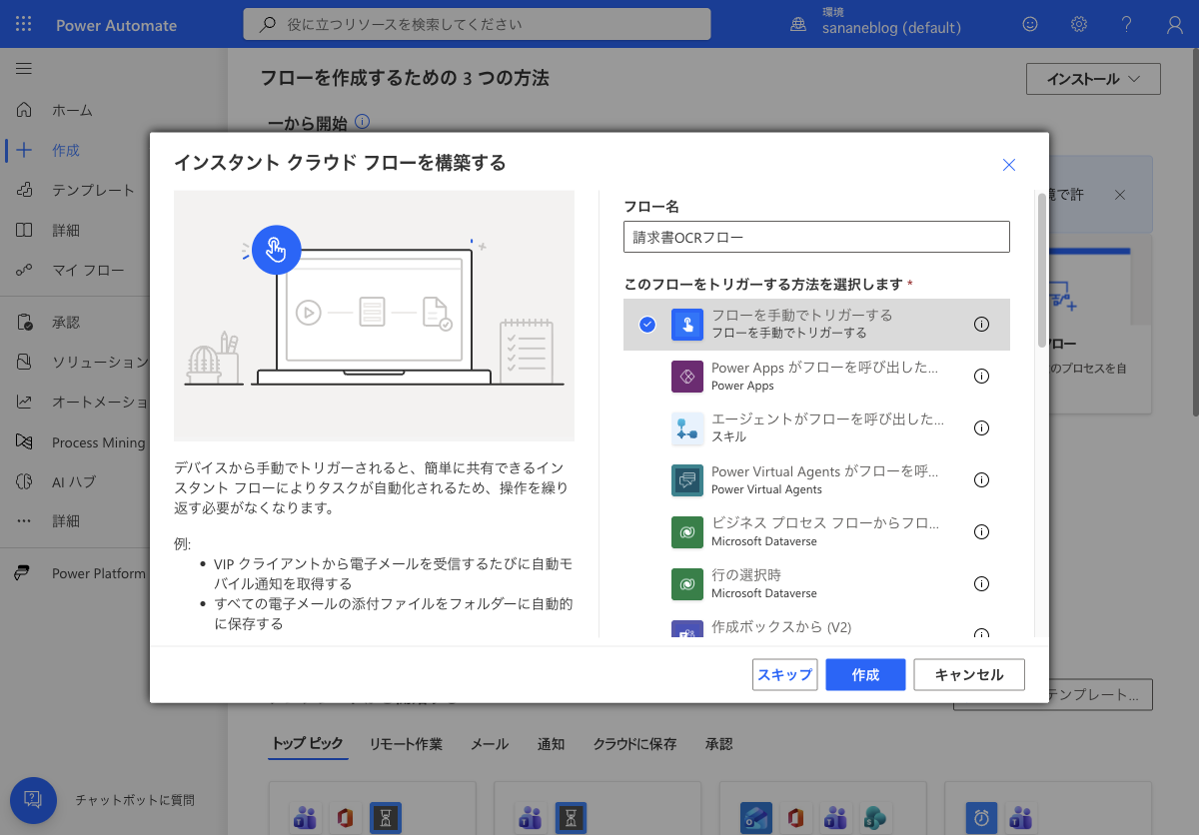Select the フローを手動でトリガーする trigger option
This screenshot has width=1199, height=835.
tap(816, 324)
